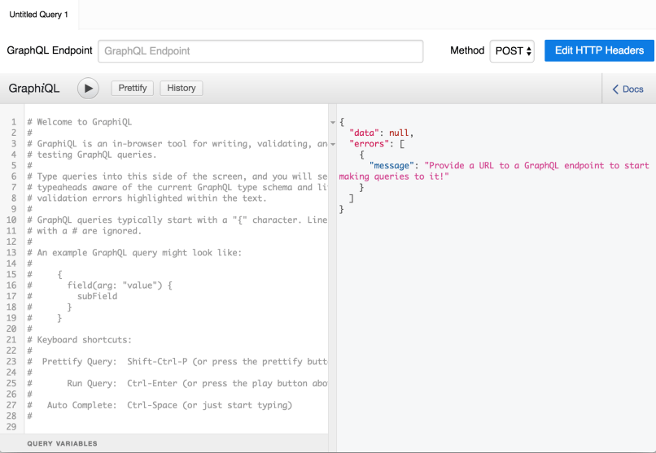Click the GraphQL Endpoint label
Image resolution: width=656 pixels, height=453 pixels.
50,50
